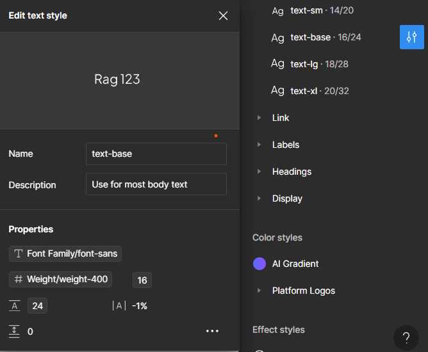The height and width of the screenshot is (352, 428).
Task: Open the style settings adjust icon
Action: tap(411, 37)
